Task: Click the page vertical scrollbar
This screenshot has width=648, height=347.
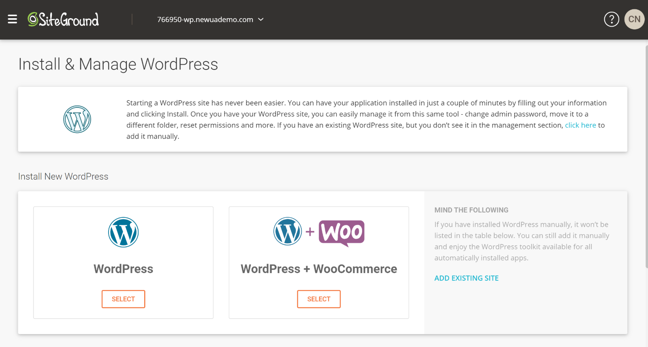Action: [646, 157]
